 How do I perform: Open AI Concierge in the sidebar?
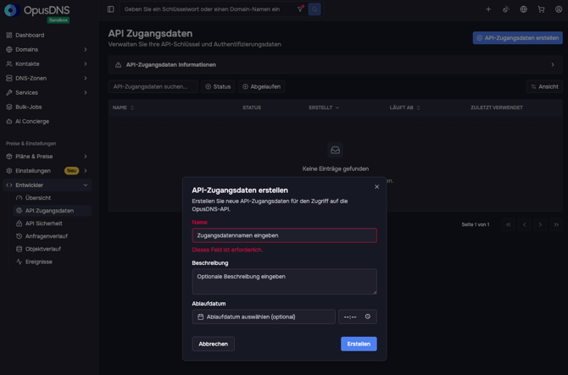click(47, 122)
